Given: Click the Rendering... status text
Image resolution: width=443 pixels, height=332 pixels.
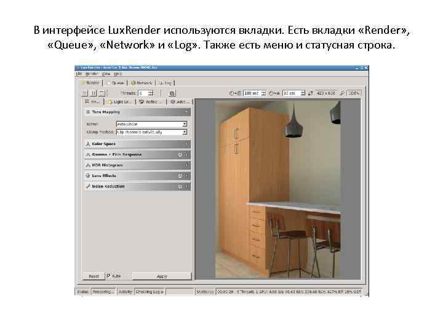Looking at the screenshot, I should (x=103, y=291).
